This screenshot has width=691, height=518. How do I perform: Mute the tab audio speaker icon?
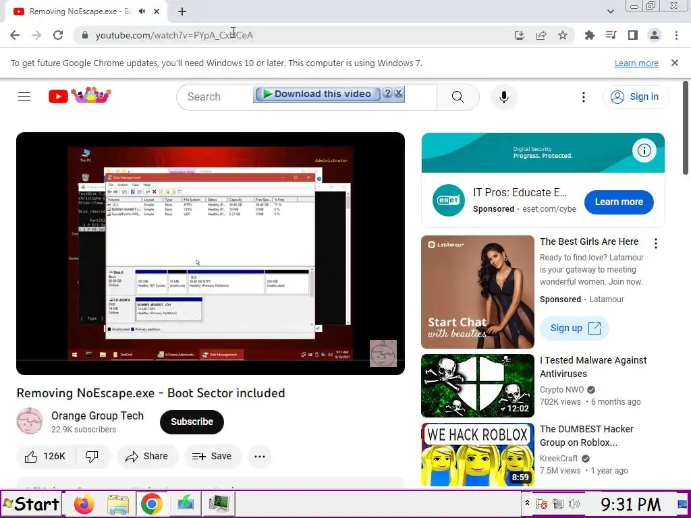pyautogui.click(x=142, y=11)
